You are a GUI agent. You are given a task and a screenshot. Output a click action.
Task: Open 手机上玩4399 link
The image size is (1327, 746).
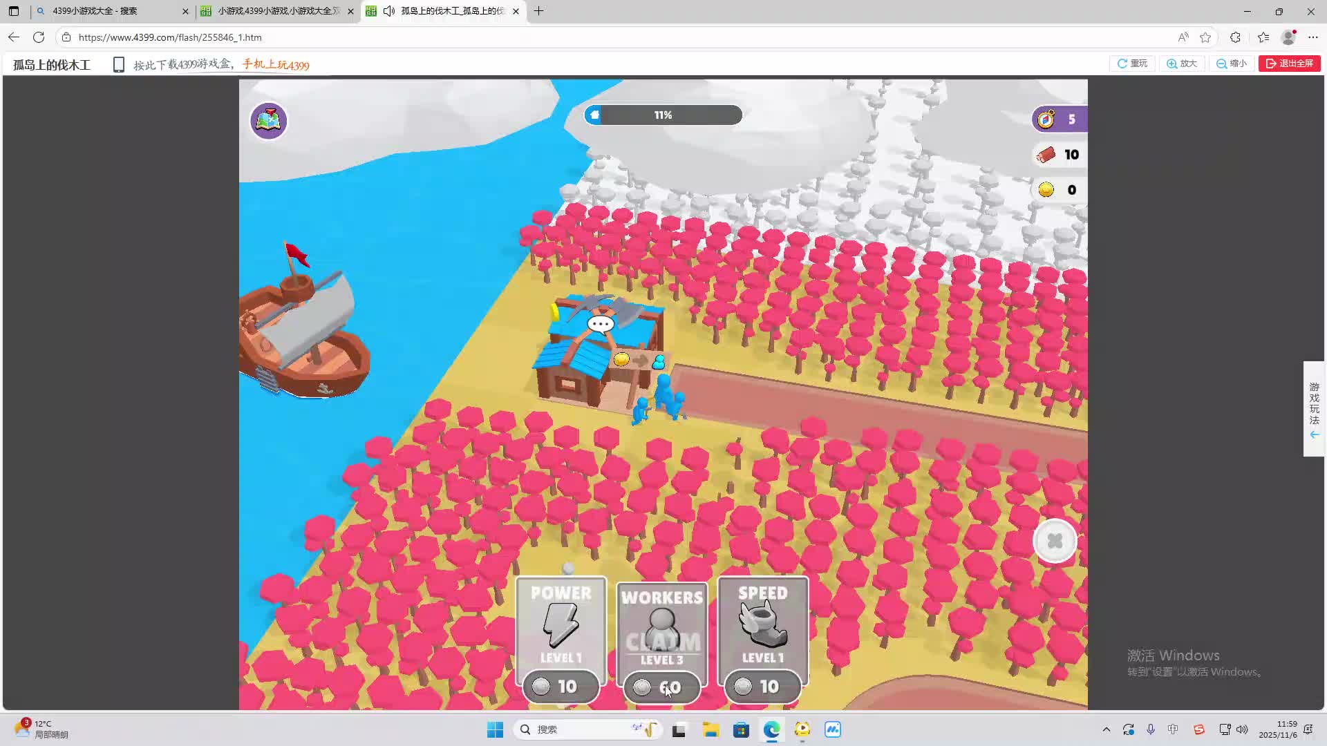[x=276, y=65]
